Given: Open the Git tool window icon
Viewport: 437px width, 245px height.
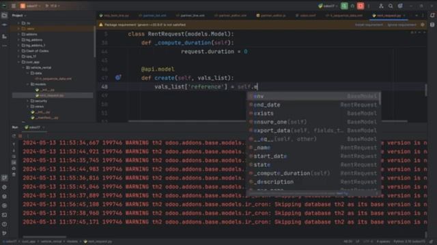Looking at the screenshot, I should click(x=4, y=233).
